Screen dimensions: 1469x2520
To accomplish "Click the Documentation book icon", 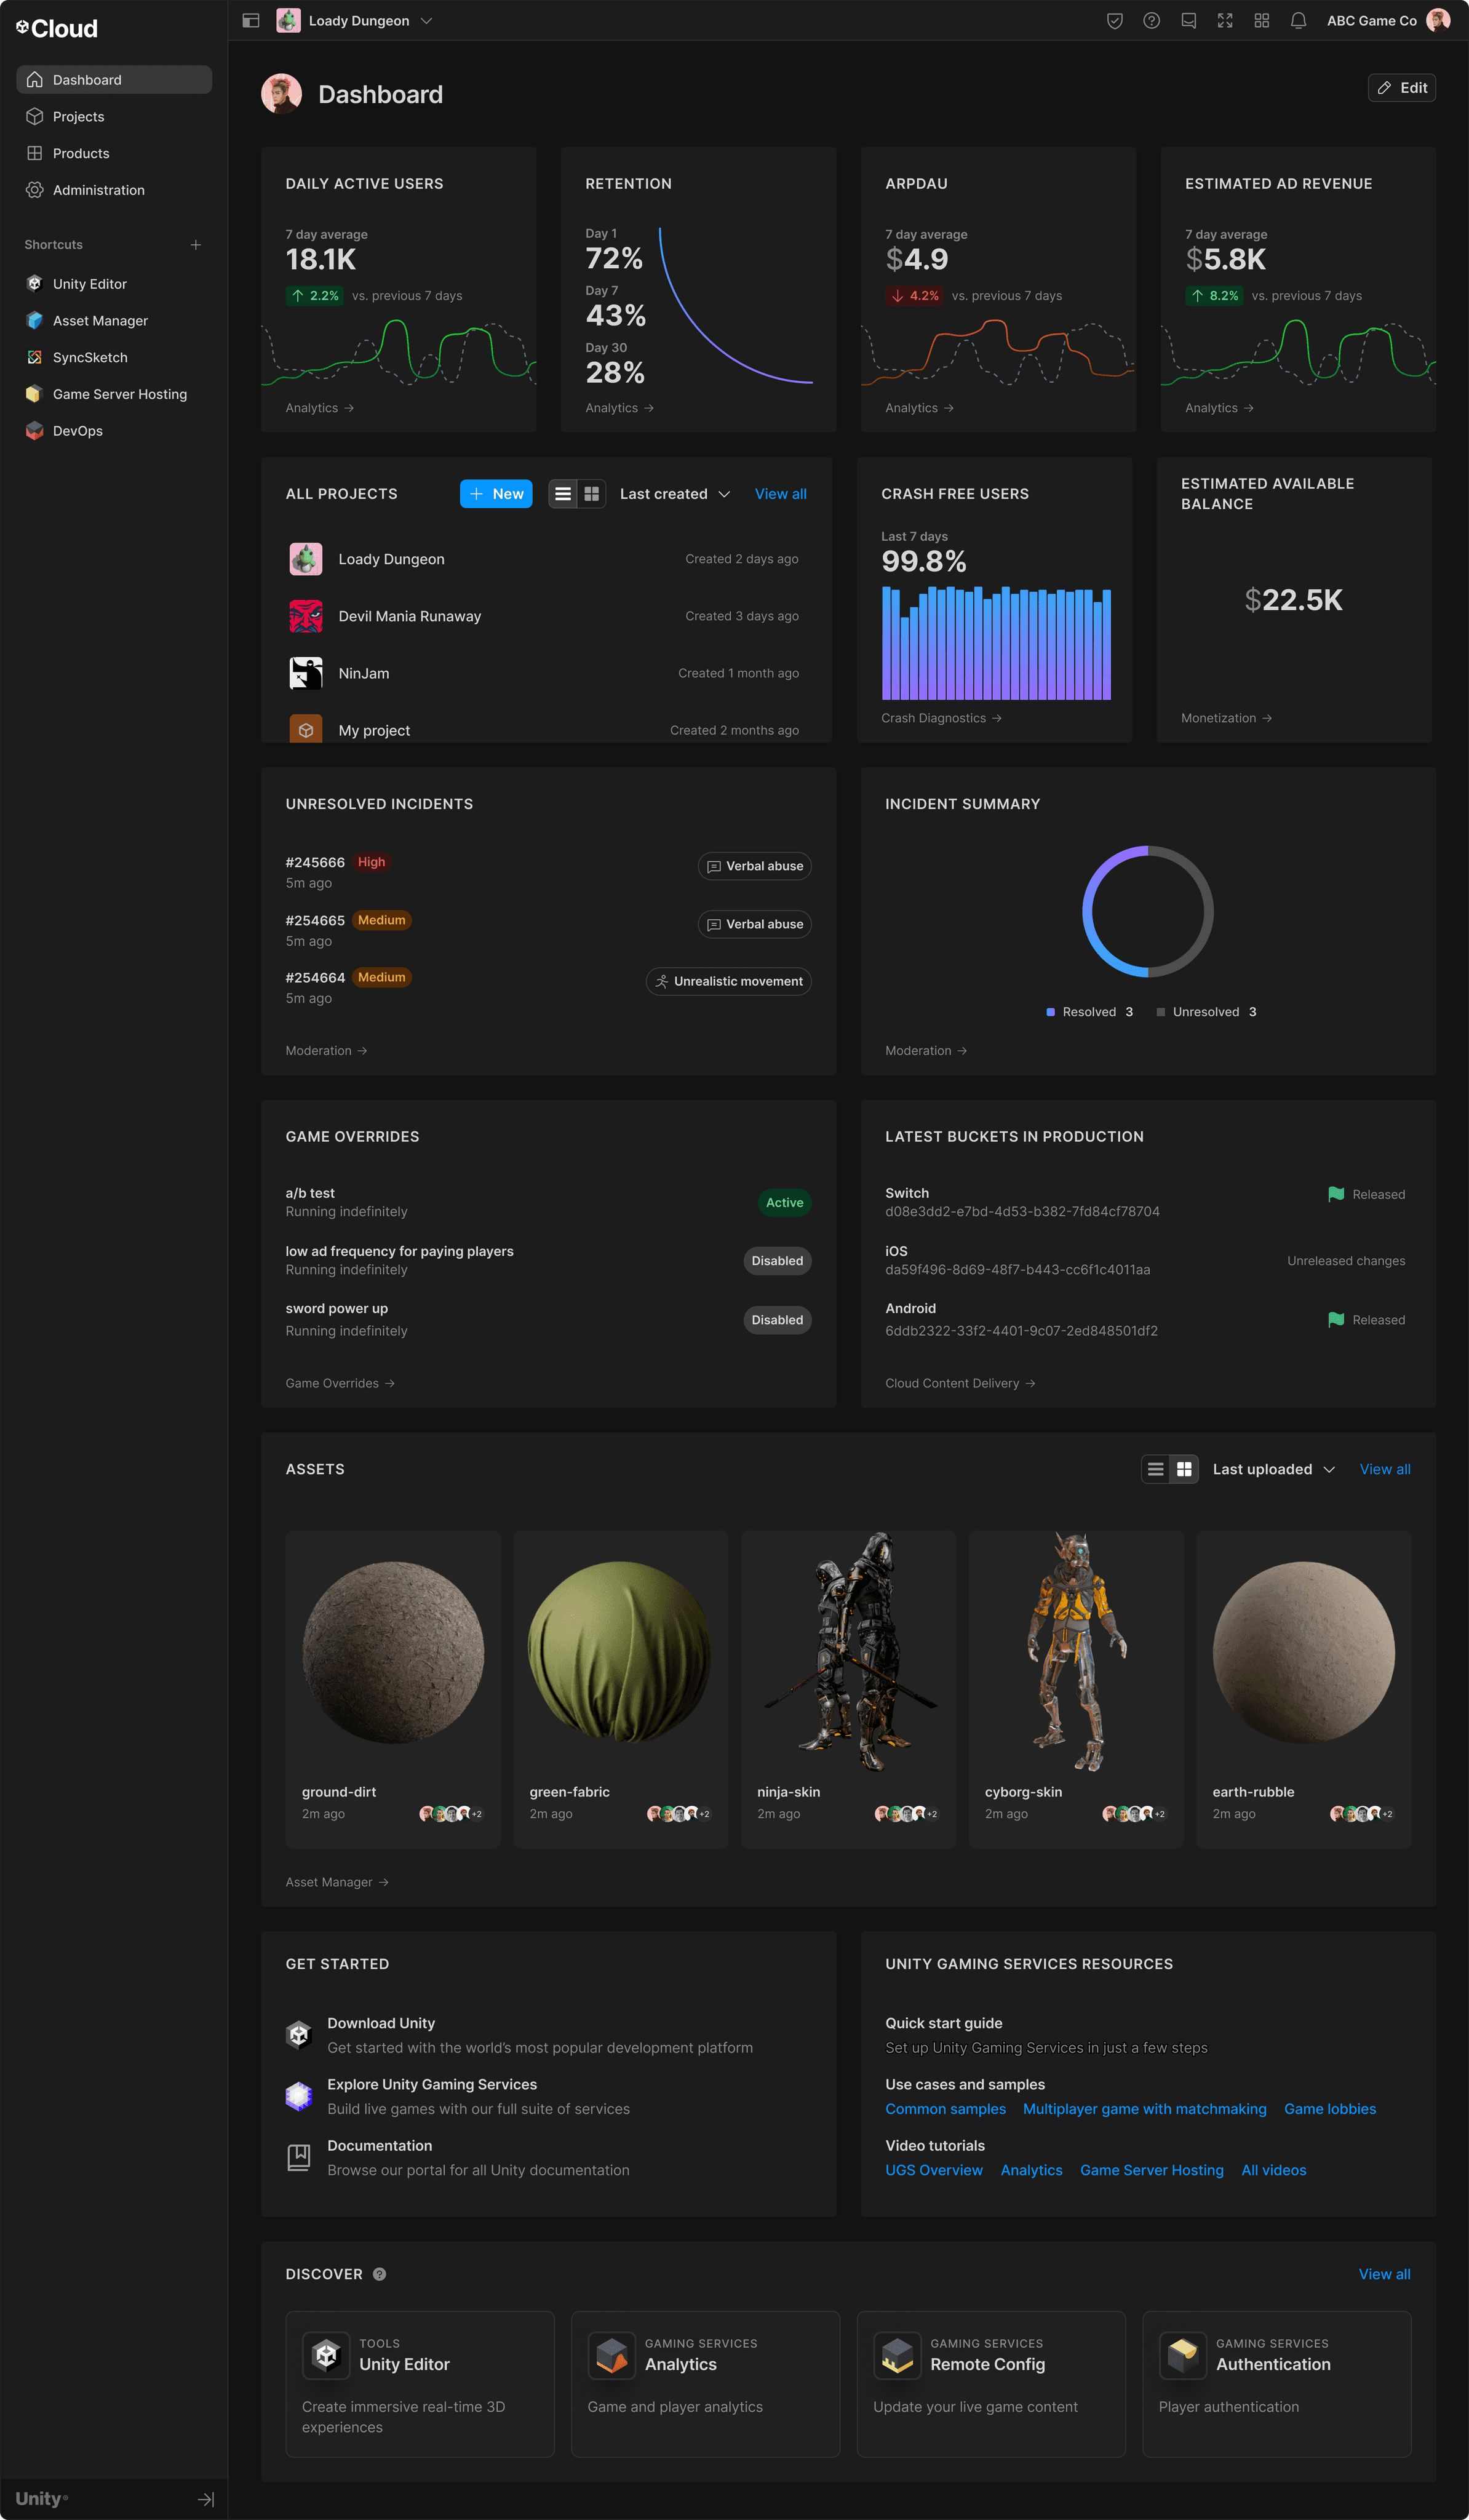I will 299,2157.
